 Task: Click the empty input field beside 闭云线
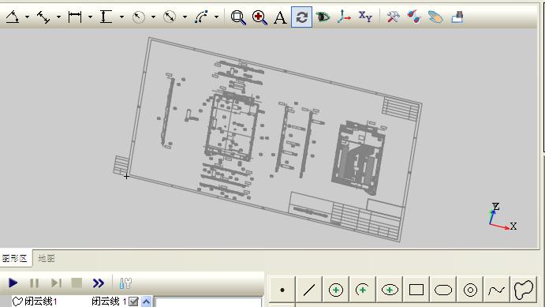pyautogui.click(x=208, y=301)
